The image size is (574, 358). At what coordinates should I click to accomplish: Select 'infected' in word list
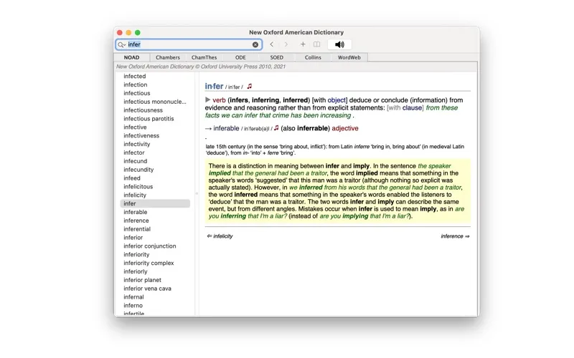coord(135,76)
